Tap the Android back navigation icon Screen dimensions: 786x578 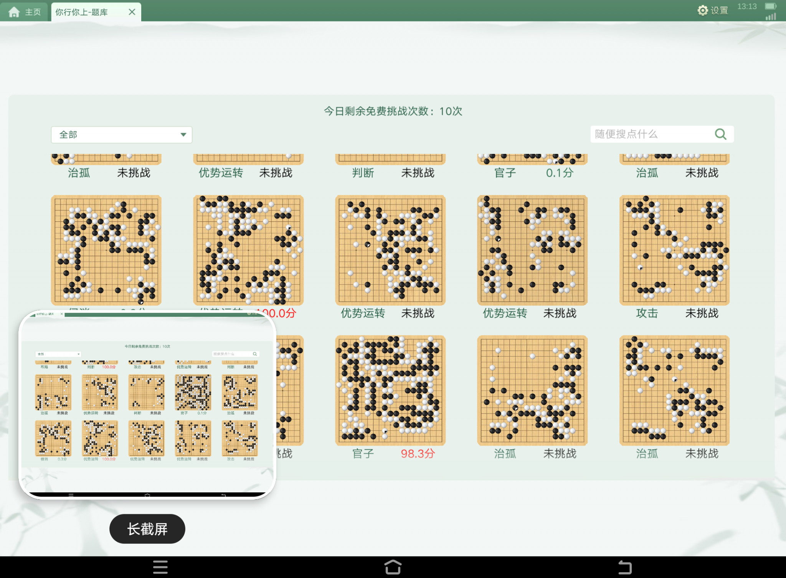[625, 567]
